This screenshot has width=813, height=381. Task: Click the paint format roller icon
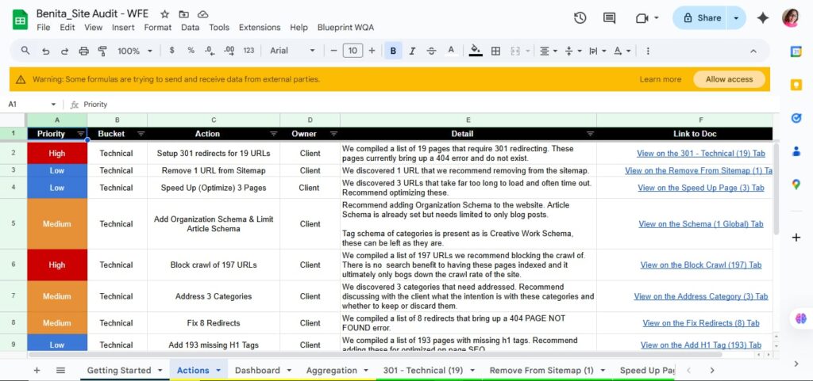[102, 51]
